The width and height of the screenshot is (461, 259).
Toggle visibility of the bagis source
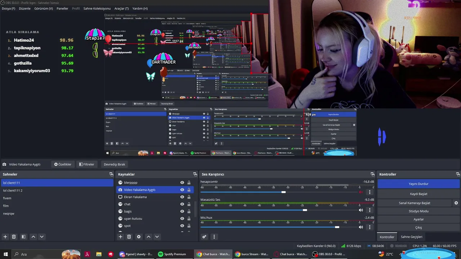[182, 212]
